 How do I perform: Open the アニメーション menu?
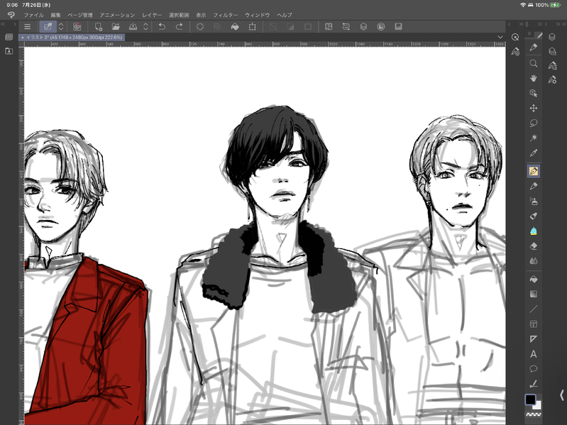117,15
